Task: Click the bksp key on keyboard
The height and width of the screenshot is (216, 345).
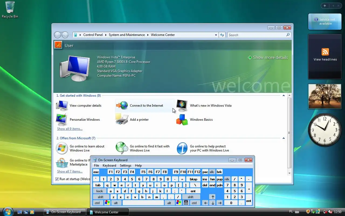Action: point(193,179)
